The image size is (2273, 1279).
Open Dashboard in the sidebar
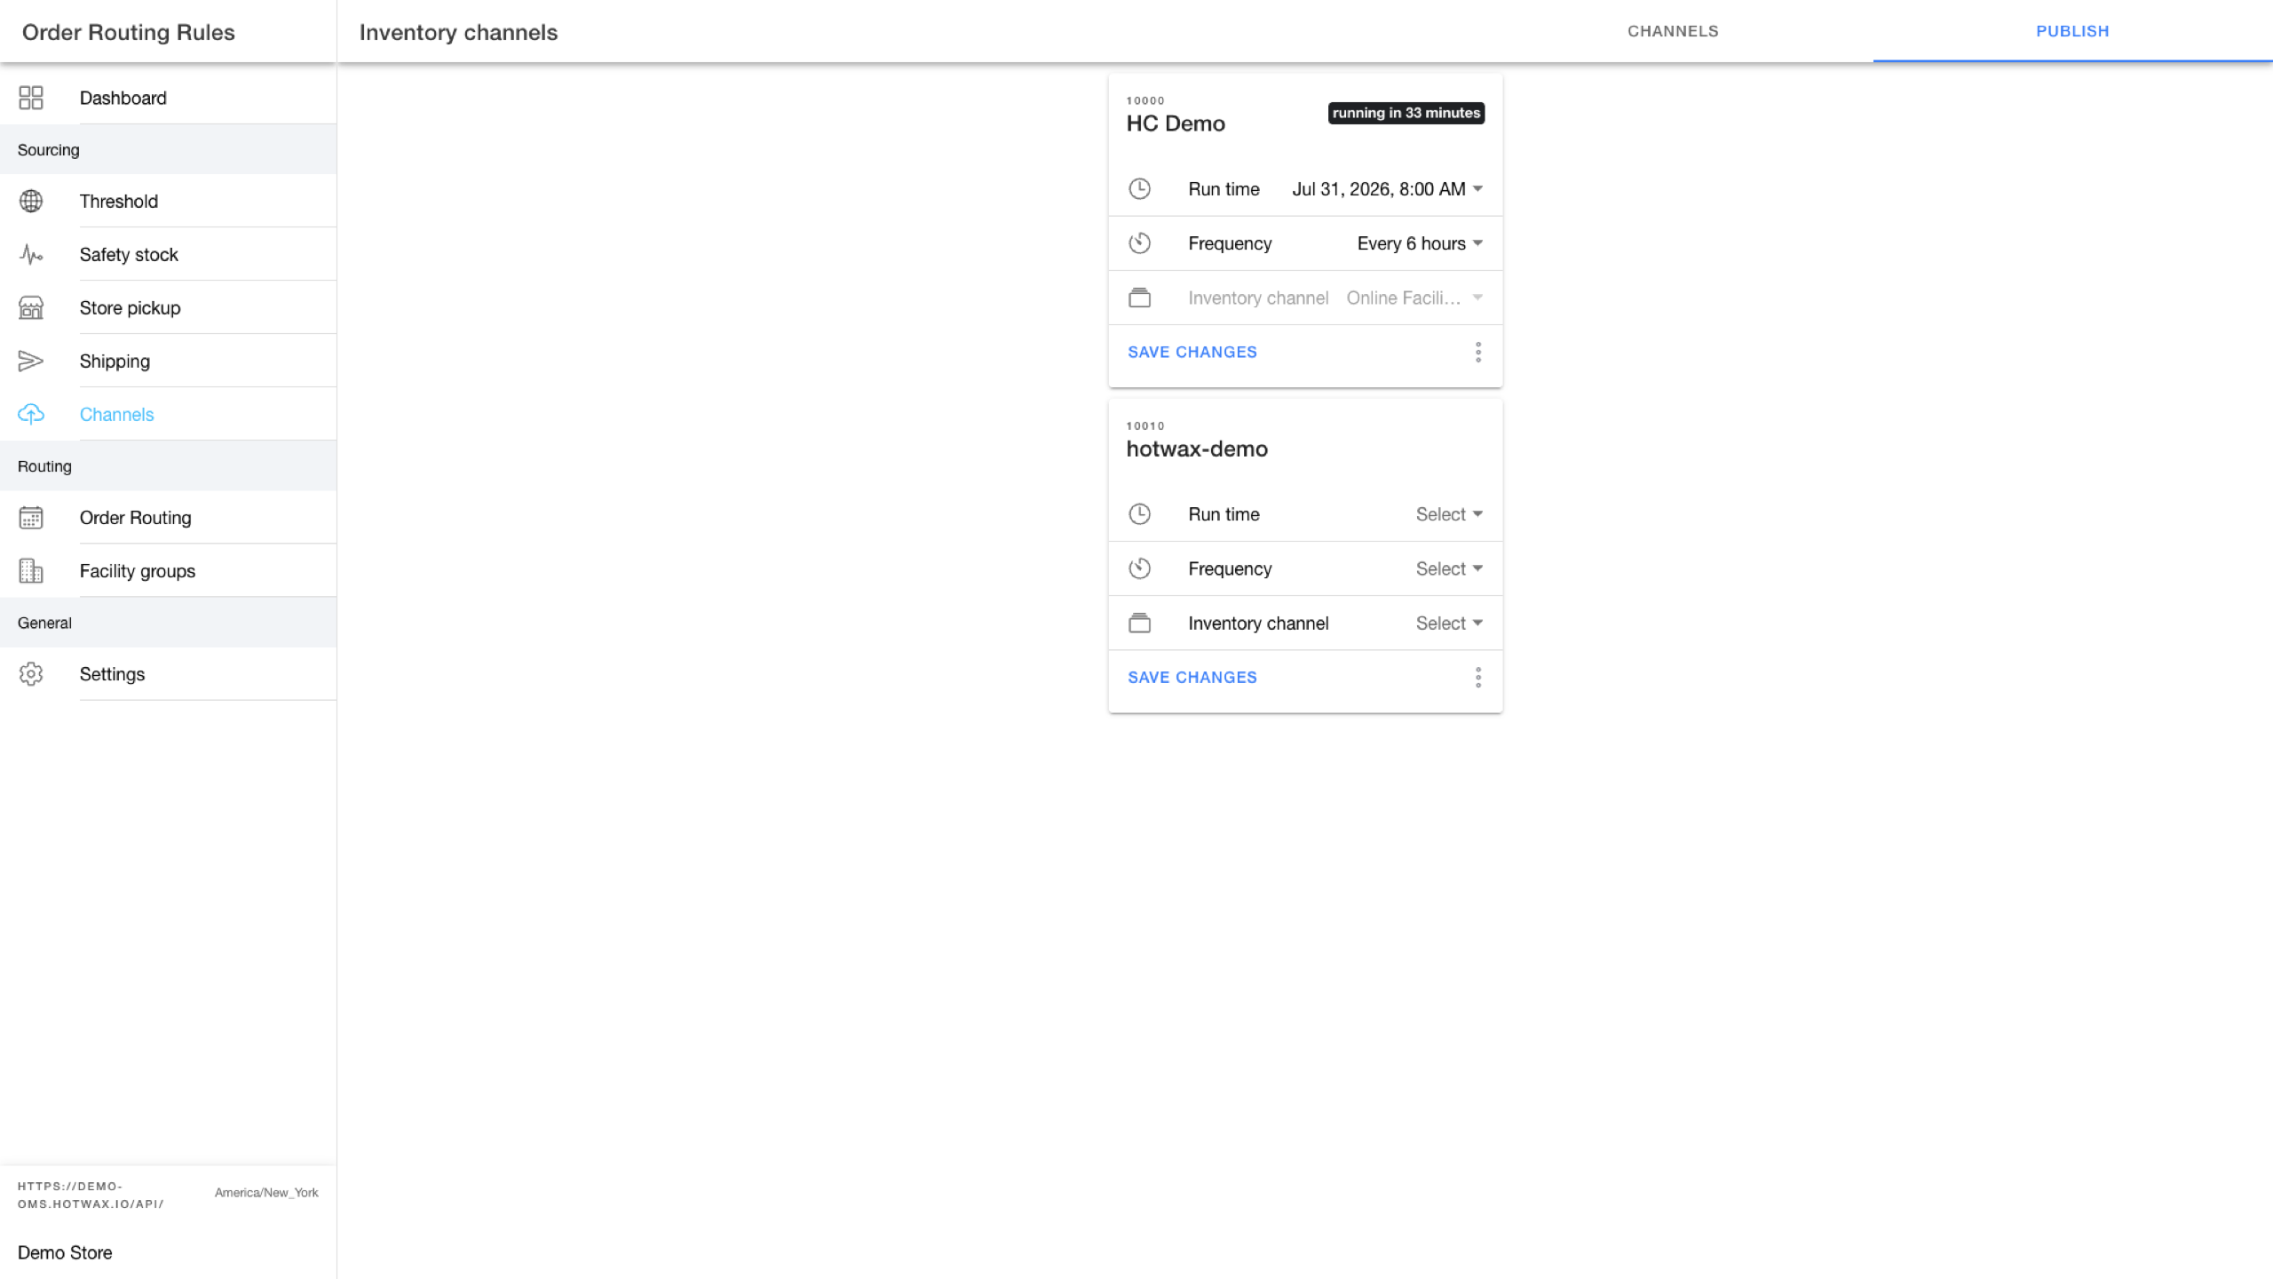click(x=168, y=98)
